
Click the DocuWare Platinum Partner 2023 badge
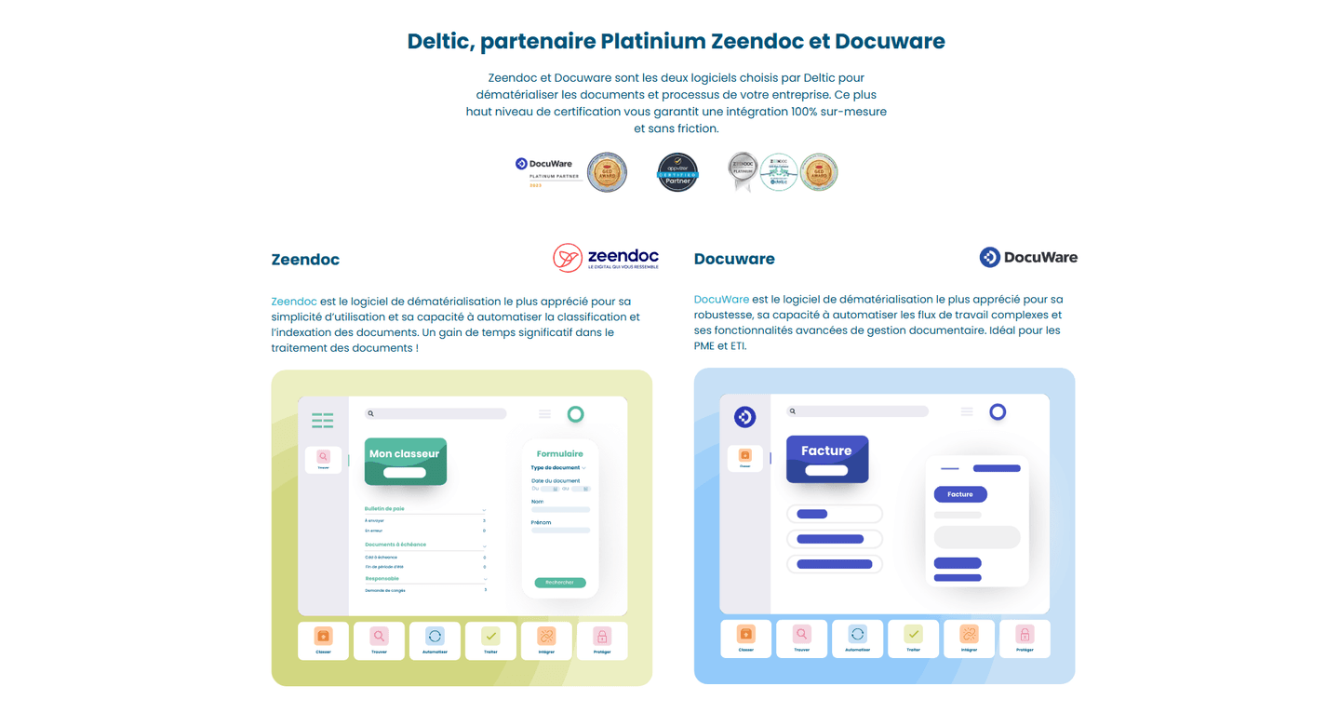click(x=548, y=173)
